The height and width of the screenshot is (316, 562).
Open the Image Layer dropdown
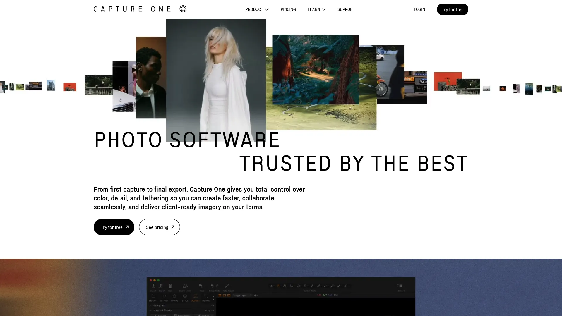(242, 296)
